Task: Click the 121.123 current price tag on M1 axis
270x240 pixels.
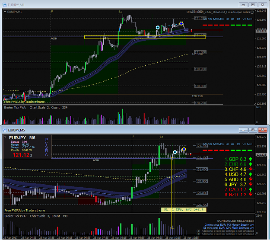Action: [261, 31]
